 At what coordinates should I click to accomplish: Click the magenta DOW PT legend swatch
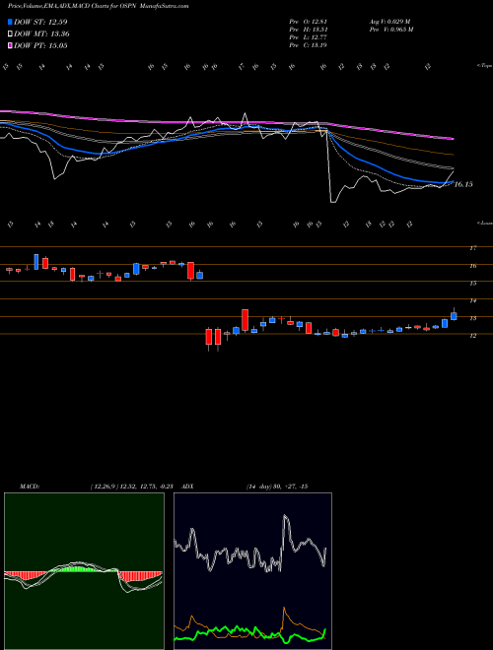point(10,45)
